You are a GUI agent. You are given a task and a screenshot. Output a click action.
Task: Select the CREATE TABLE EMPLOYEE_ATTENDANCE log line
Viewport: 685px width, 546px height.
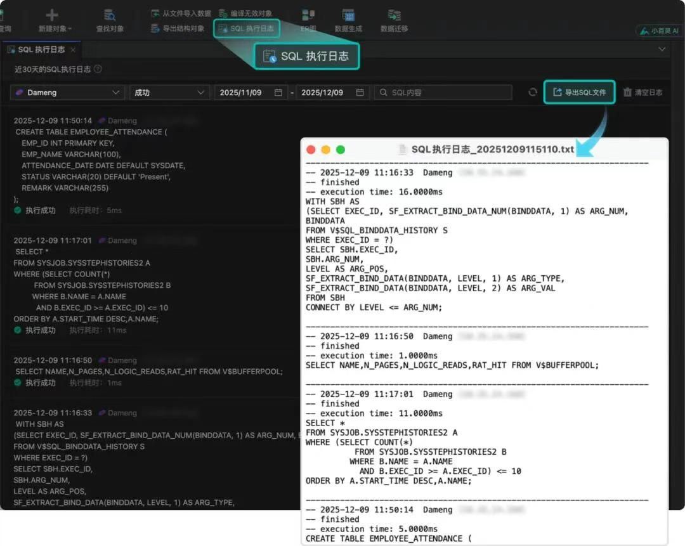click(x=91, y=132)
